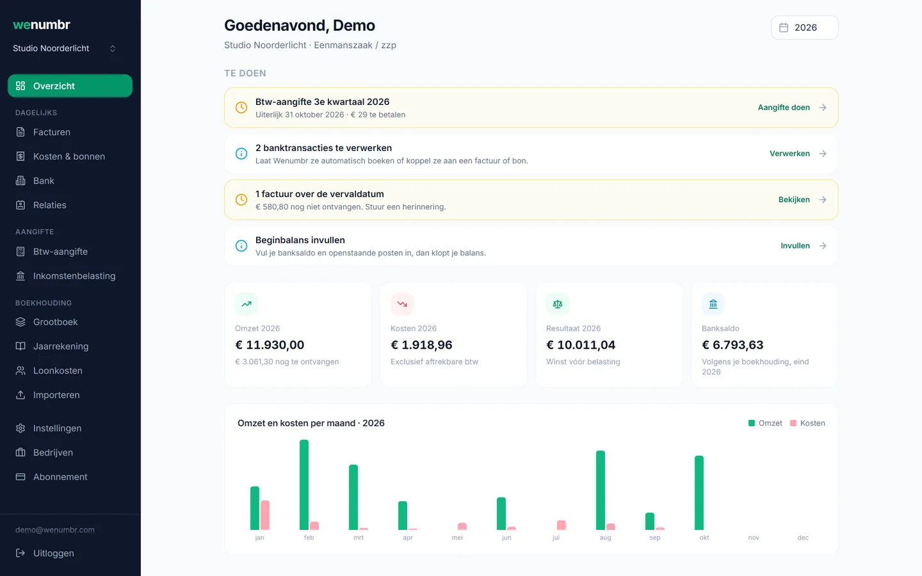The height and width of the screenshot is (576, 922).
Task: Open the 2026 year selector
Action: [x=805, y=28]
